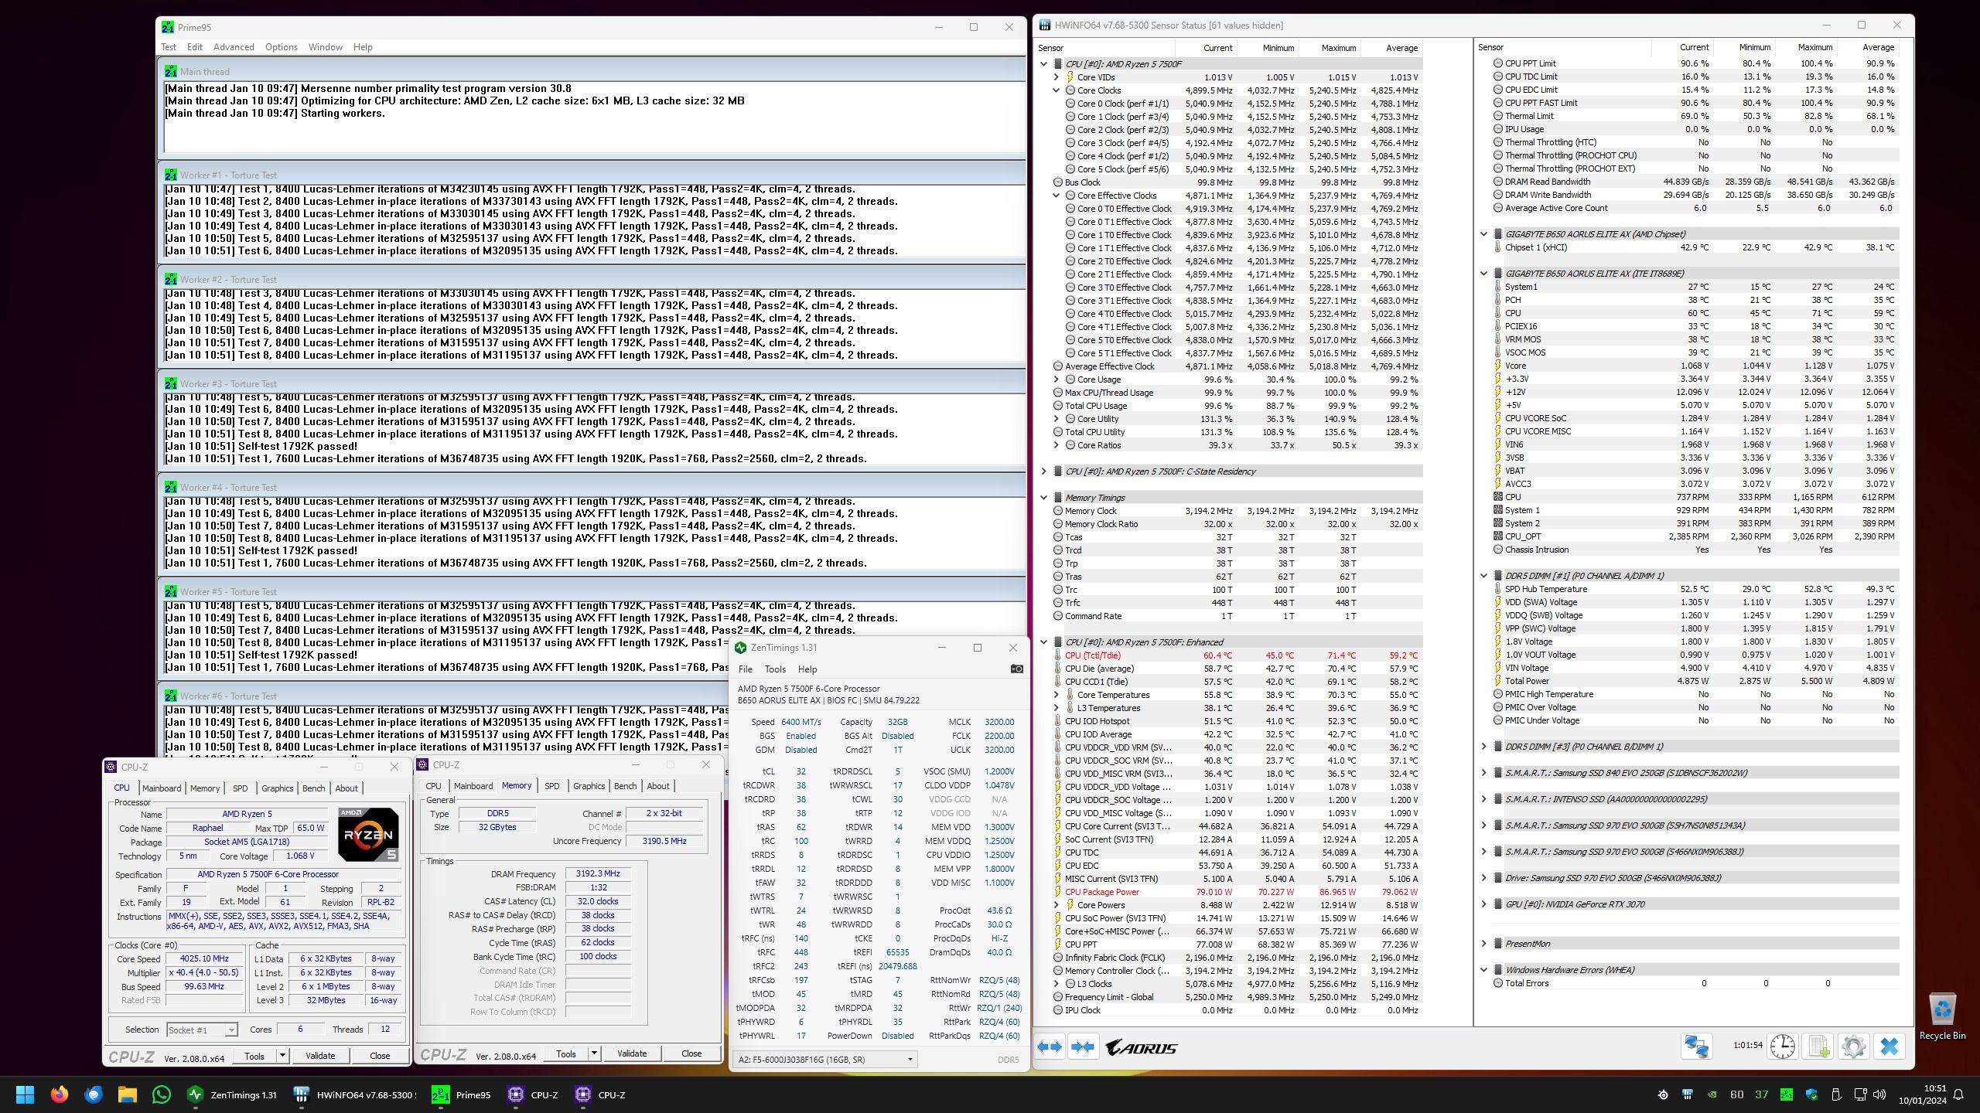Open notifications bell icon

[x=1958, y=1094]
